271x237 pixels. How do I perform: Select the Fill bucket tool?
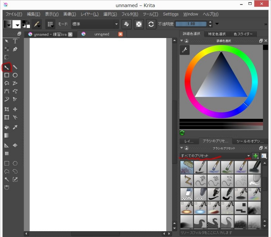[x=6, y=127]
